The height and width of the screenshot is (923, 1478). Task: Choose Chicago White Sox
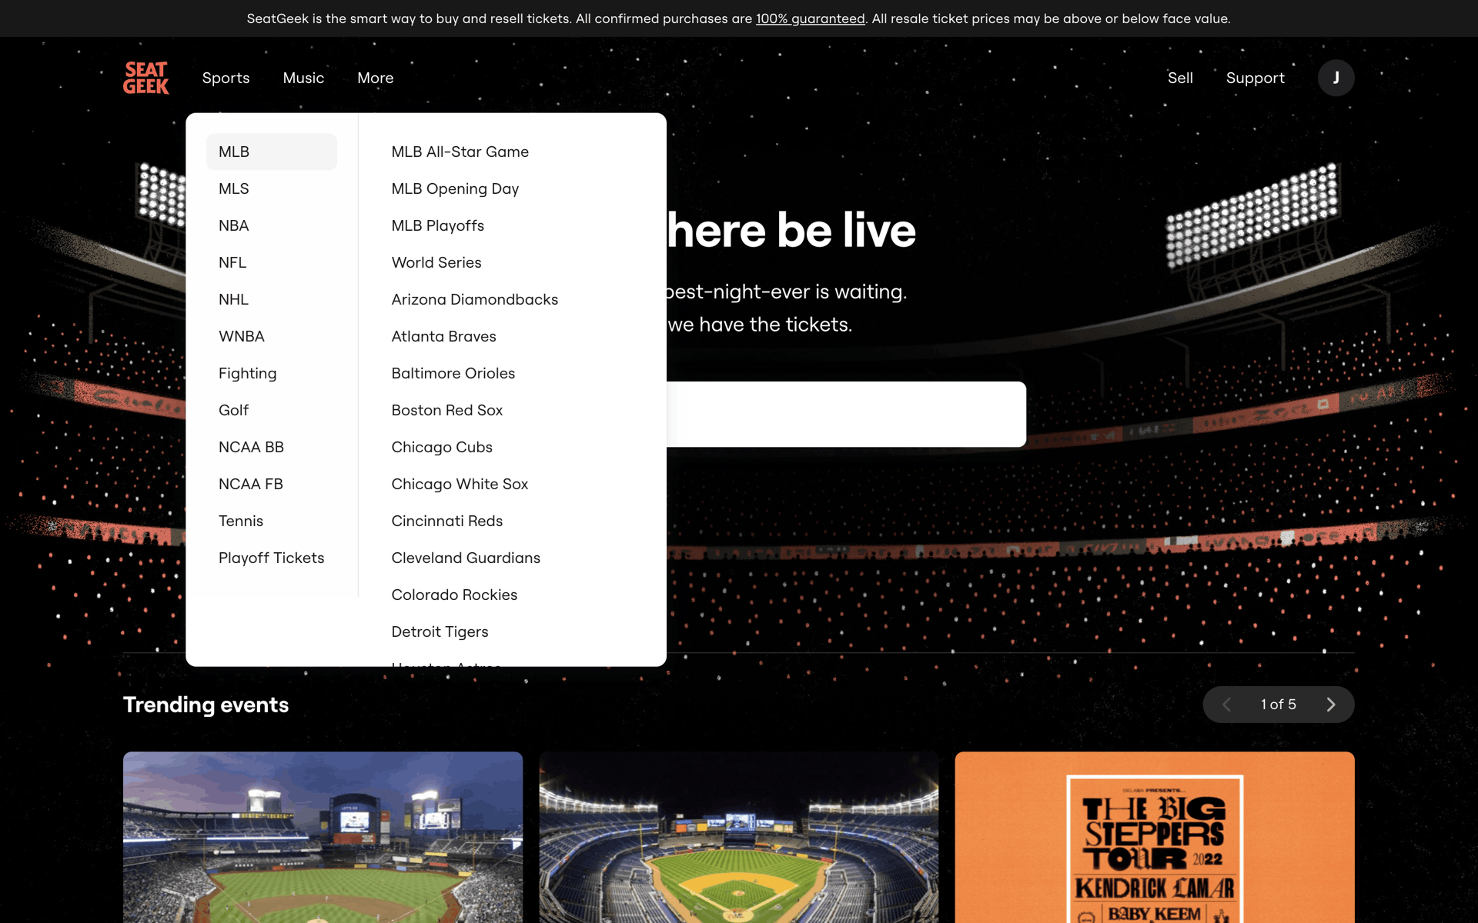(460, 484)
